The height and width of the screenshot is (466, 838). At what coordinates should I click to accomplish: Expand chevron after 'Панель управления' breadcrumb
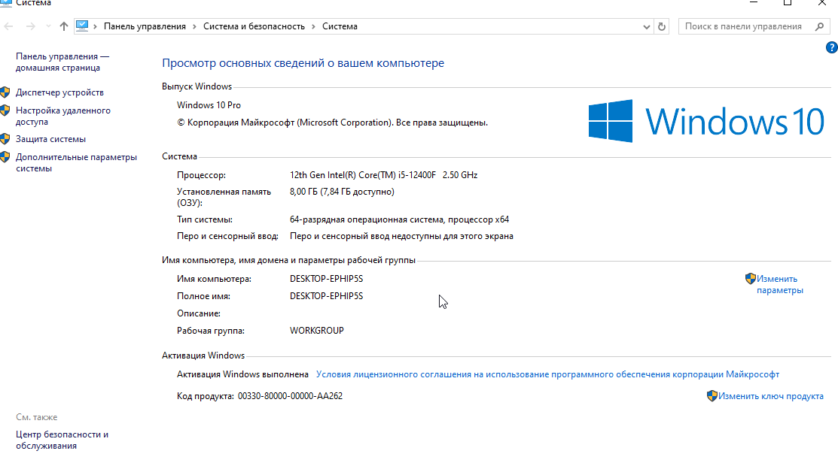[194, 26]
